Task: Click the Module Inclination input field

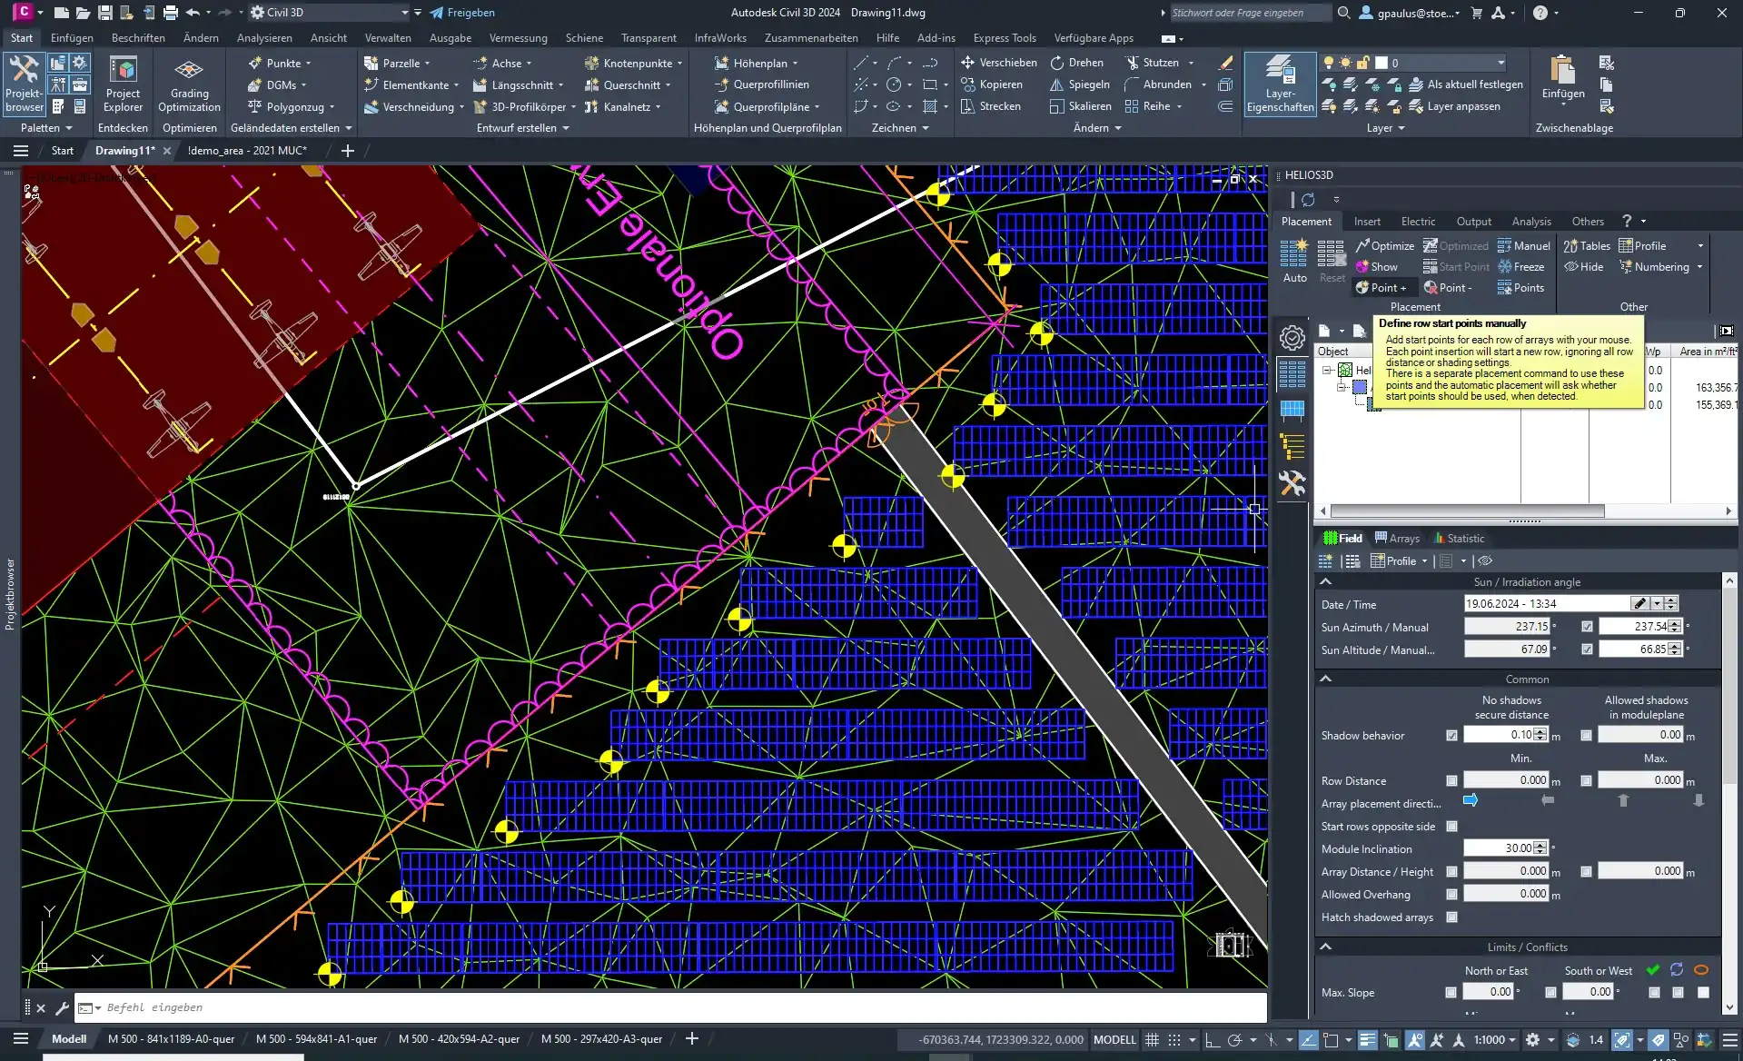Action: coord(1499,848)
